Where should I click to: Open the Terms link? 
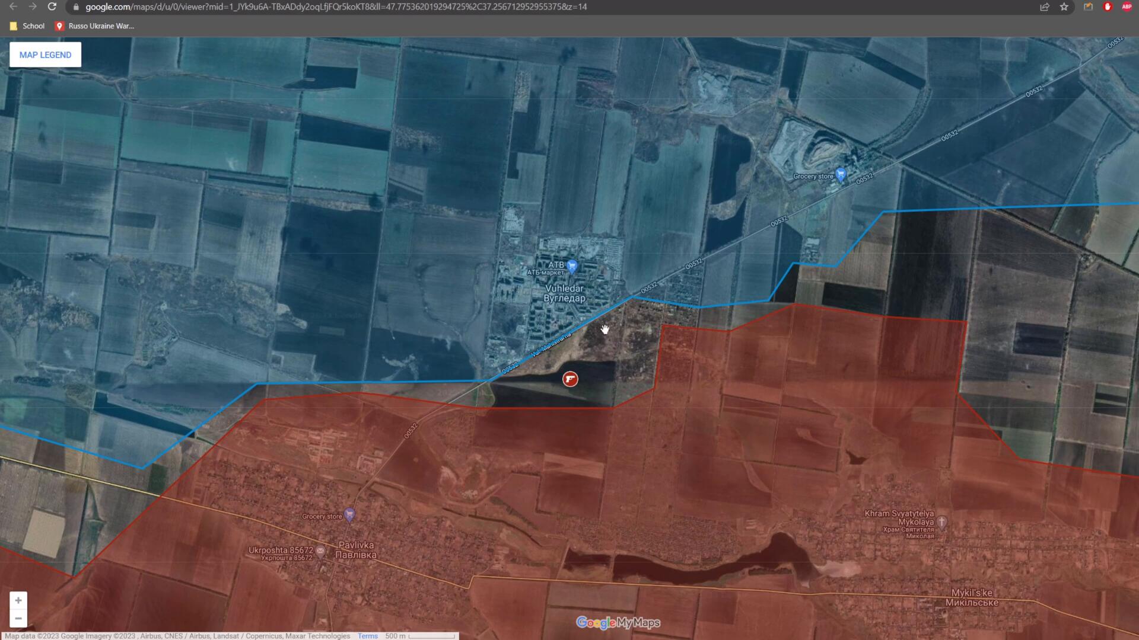pos(367,636)
